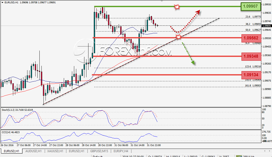Image resolution: width=272 pixels, height=157 pixels.
Task: Click the Stoch(5,3,3) 33.7100 52.6319 indicator label
Action: (17, 110)
